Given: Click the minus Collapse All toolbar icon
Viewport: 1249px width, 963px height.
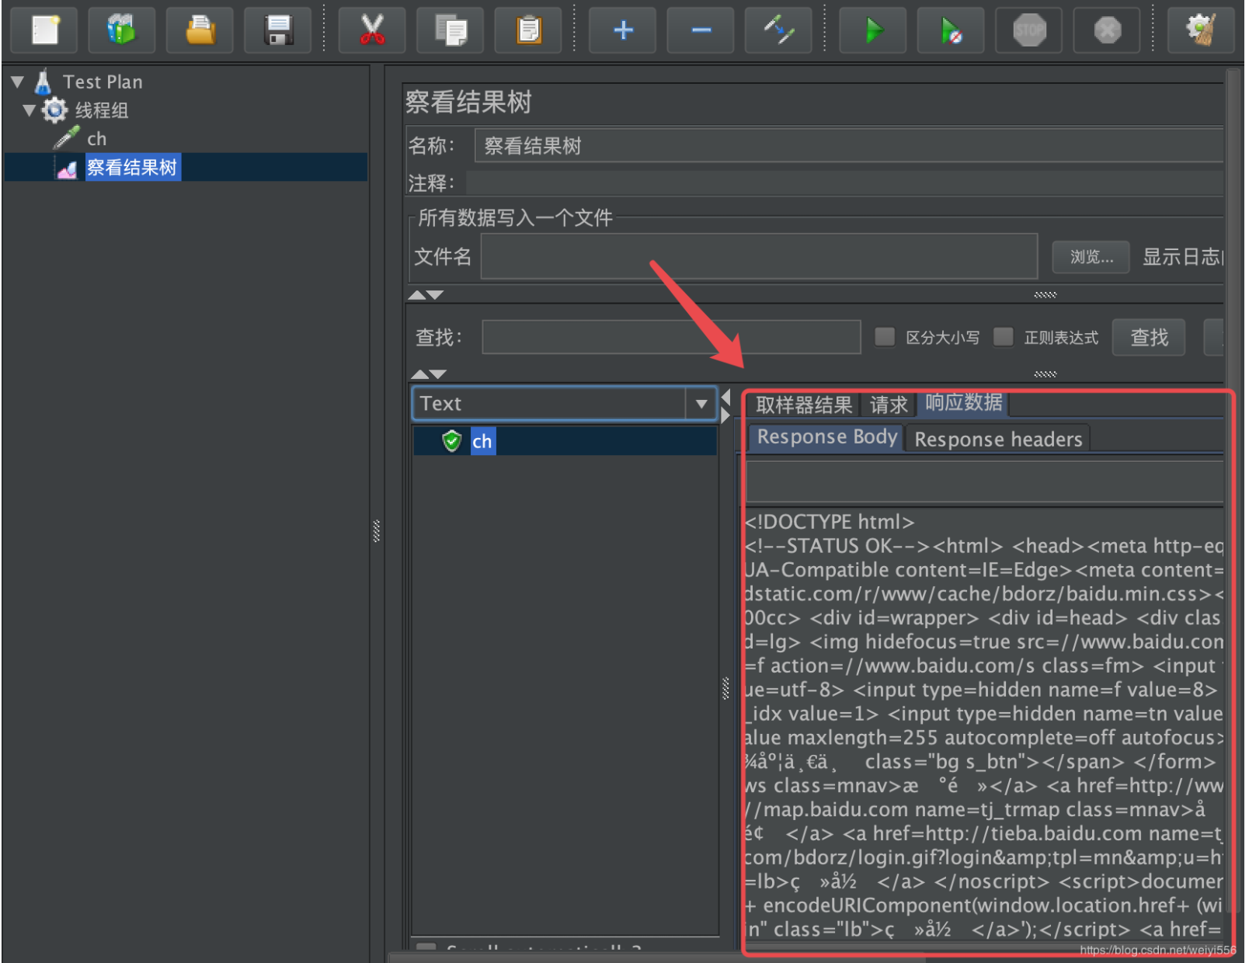Looking at the screenshot, I should pyautogui.click(x=701, y=30).
